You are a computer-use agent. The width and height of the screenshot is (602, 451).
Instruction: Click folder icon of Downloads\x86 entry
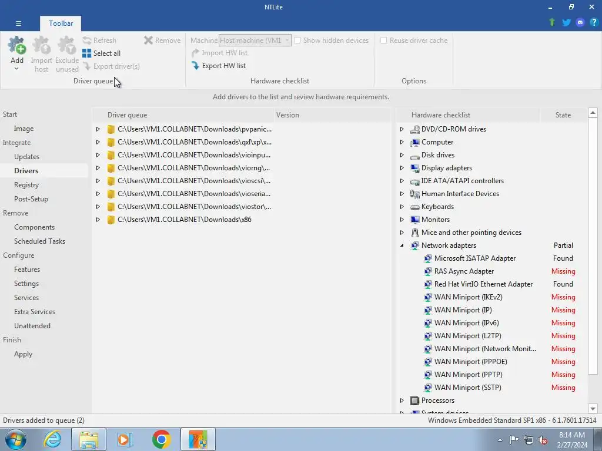111,220
